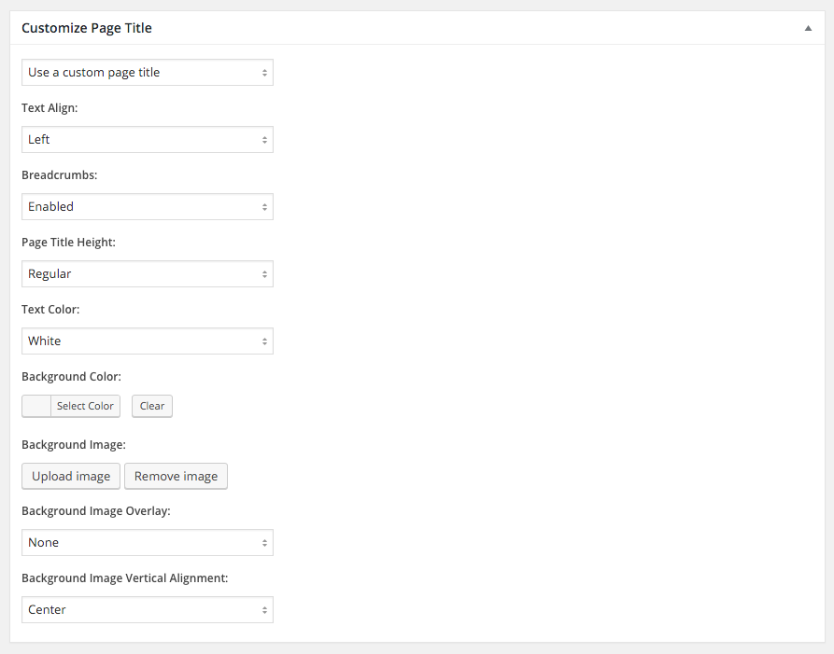
Task: Open Background Image Vertical Alignment dropdown
Action: click(148, 610)
